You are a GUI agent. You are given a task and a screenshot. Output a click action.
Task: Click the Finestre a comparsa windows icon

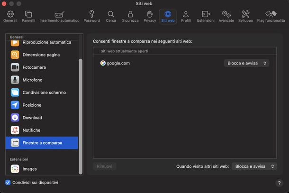coord(15,143)
